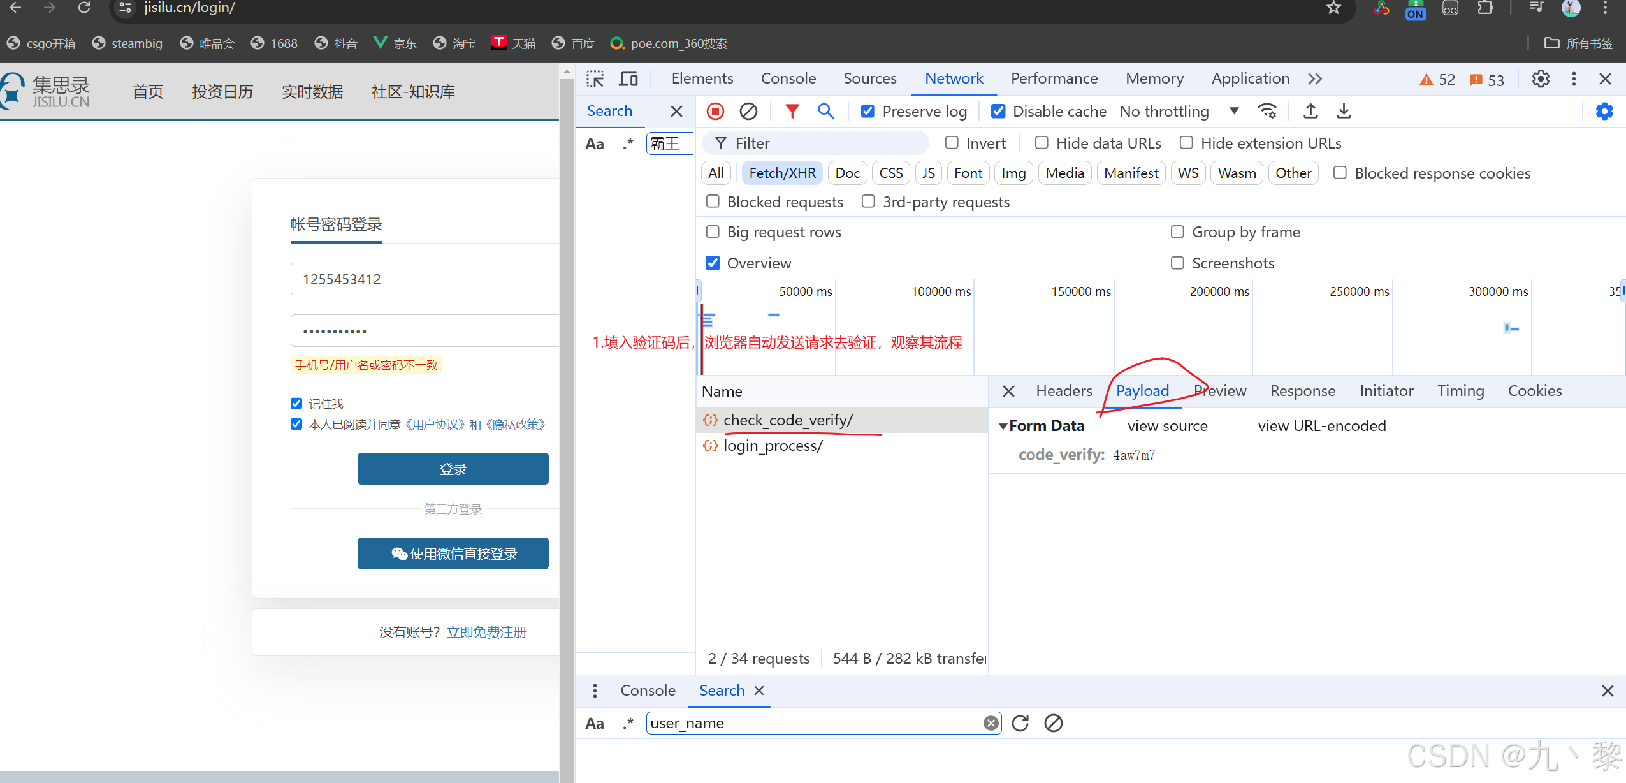Image resolution: width=1626 pixels, height=783 pixels.
Task: Switch to the Console tab
Action: [x=788, y=79]
